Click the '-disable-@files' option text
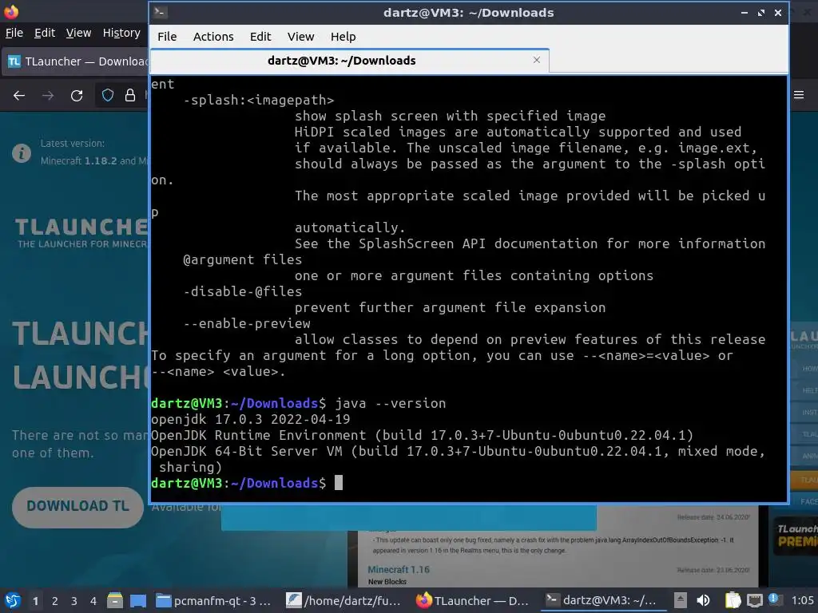The image size is (818, 613). 243,291
